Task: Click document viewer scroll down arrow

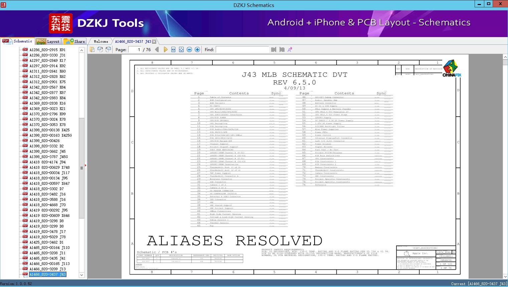Action: 505,277
